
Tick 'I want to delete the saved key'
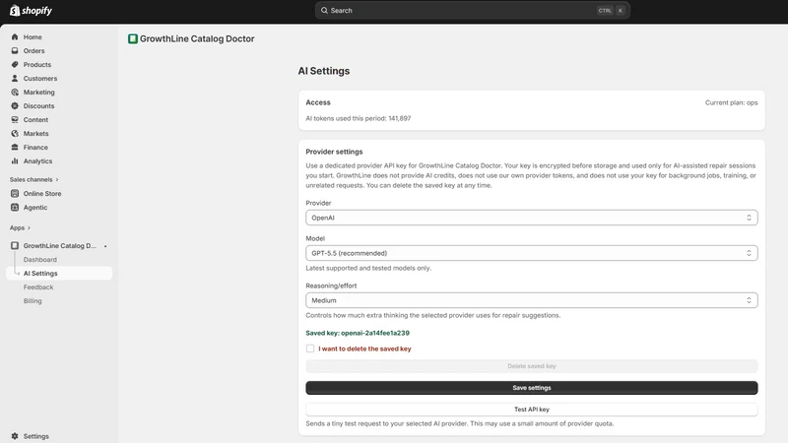(310, 348)
